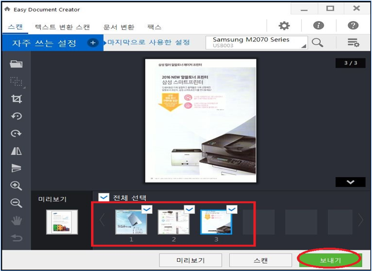Click the undo arrow icon
This screenshot has height=271, width=372.
16,238
